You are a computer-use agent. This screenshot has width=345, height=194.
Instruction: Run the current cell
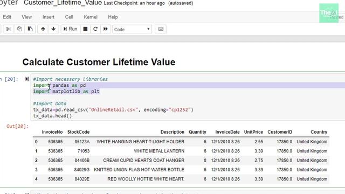click(x=70, y=29)
